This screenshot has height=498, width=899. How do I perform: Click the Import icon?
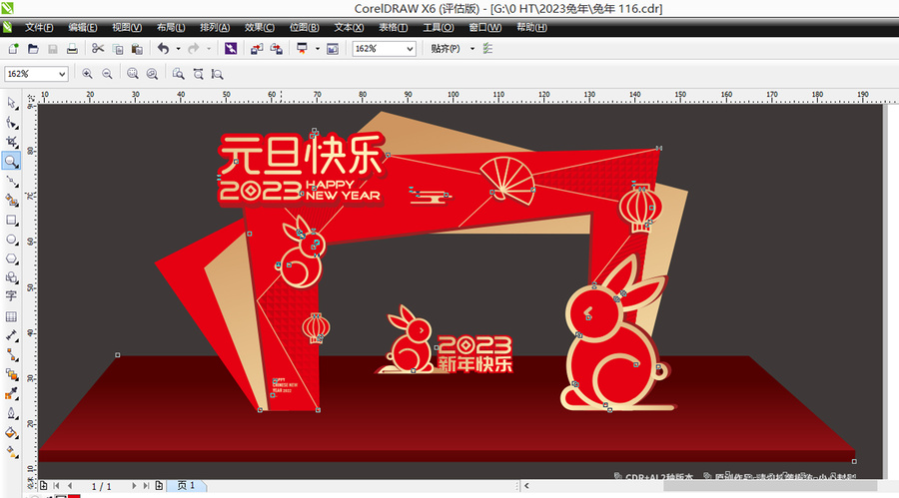coord(257,49)
